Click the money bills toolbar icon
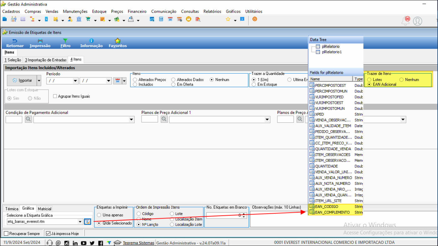The width and height of the screenshot is (438, 246). [x=117, y=19]
